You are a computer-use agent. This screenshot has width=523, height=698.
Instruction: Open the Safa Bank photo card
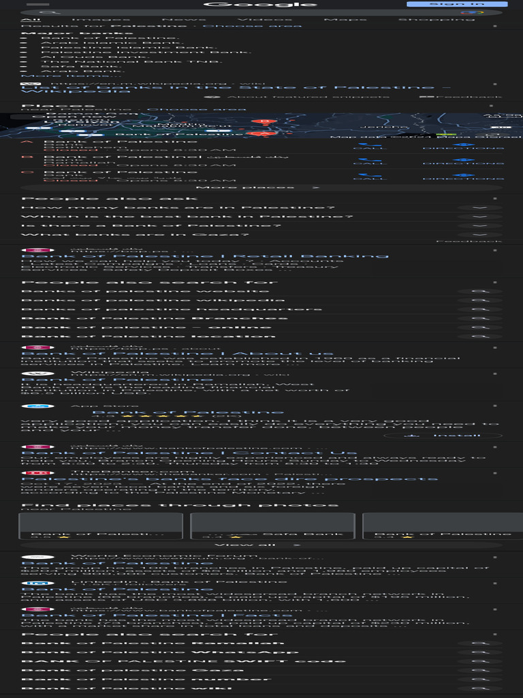point(272,526)
